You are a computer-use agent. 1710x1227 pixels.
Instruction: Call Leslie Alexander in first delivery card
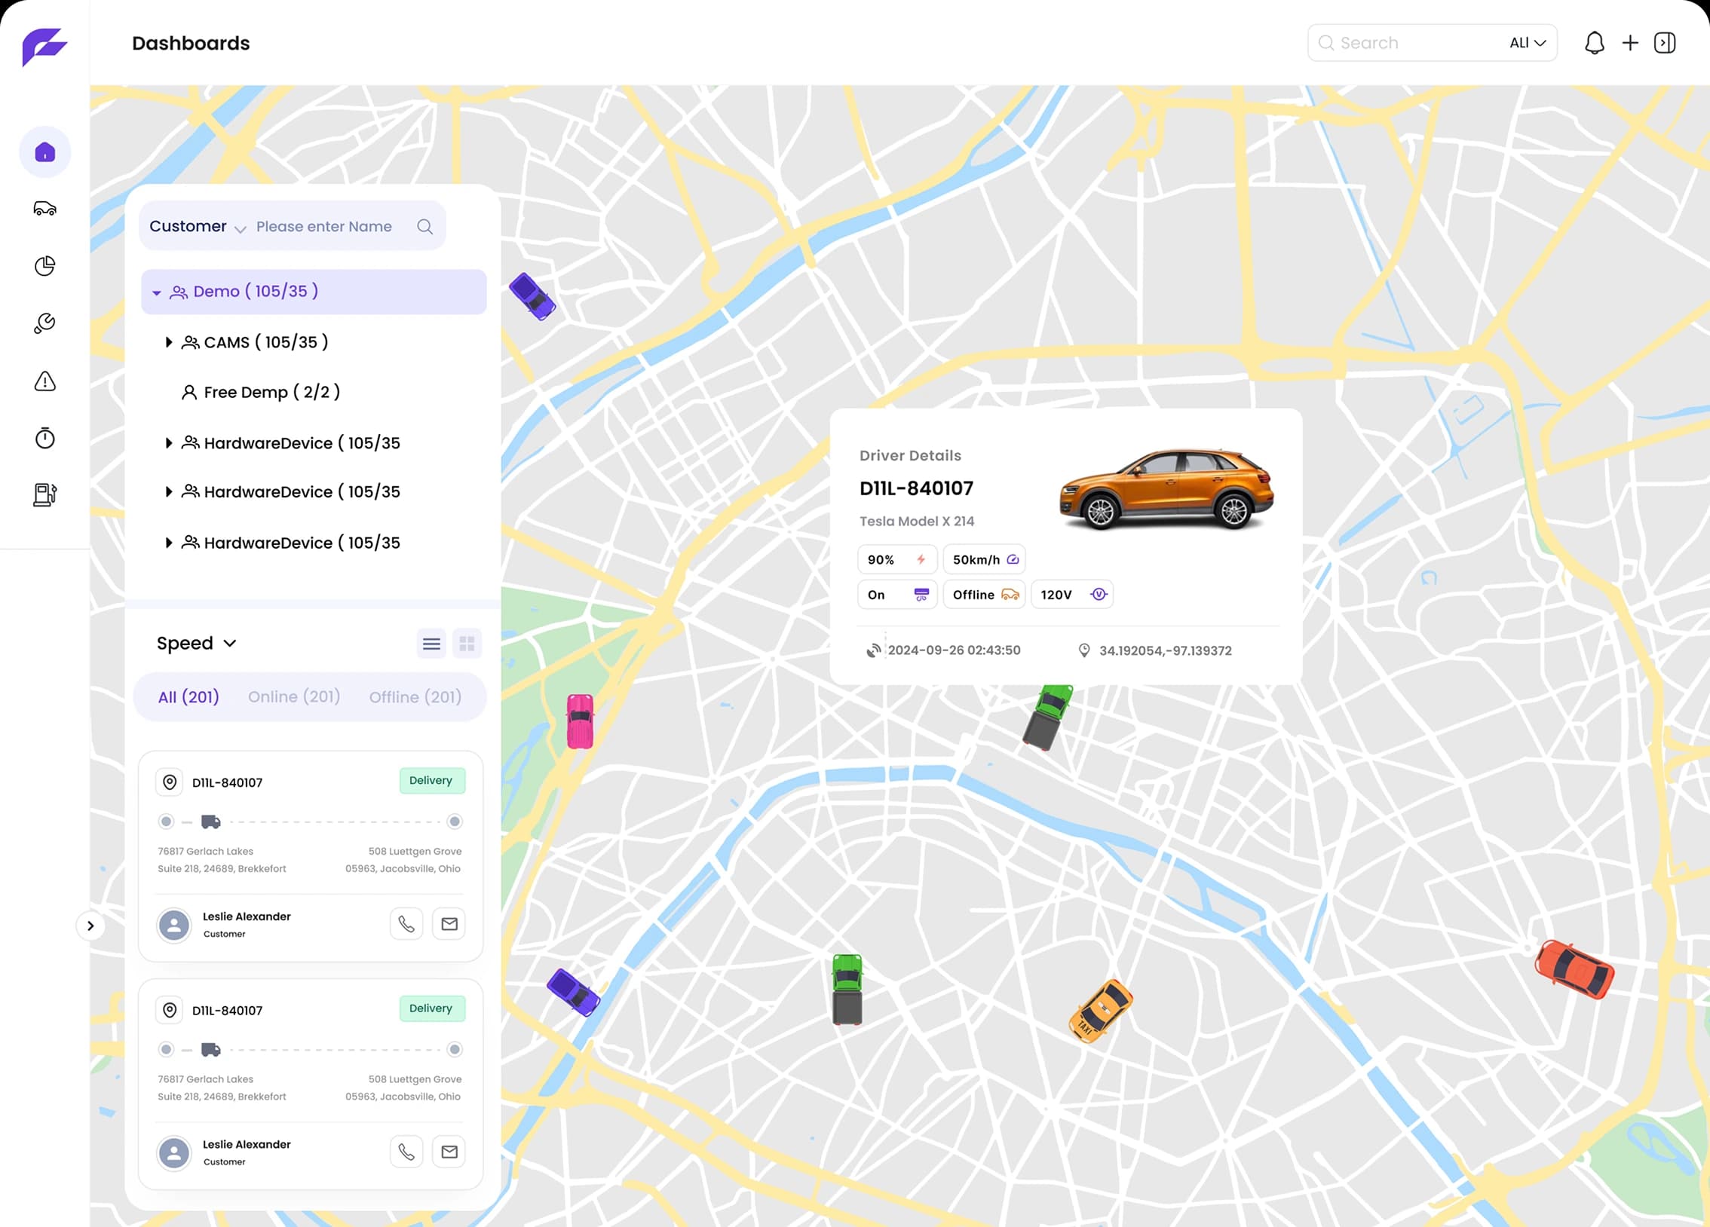406,924
